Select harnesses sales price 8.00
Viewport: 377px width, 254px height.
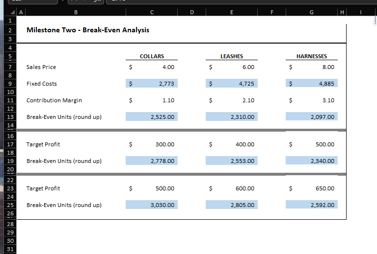pyautogui.click(x=312, y=67)
